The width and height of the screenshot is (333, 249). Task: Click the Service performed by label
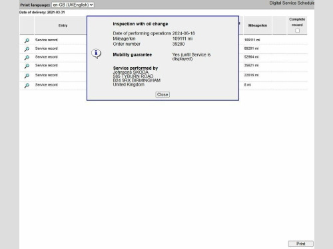tap(135, 68)
